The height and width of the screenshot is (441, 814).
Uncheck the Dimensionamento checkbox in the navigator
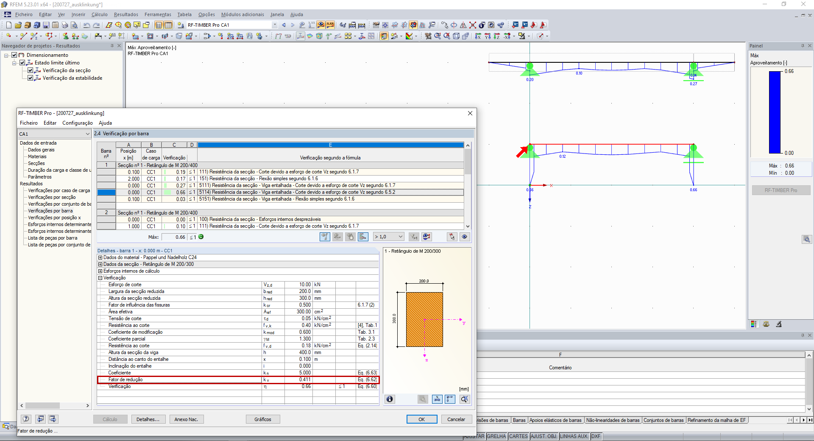click(14, 55)
